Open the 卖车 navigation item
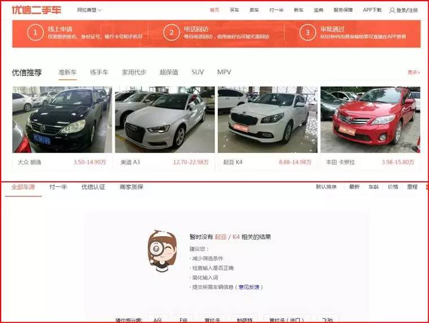This screenshot has height=323, width=429. pyautogui.click(x=254, y=10)
